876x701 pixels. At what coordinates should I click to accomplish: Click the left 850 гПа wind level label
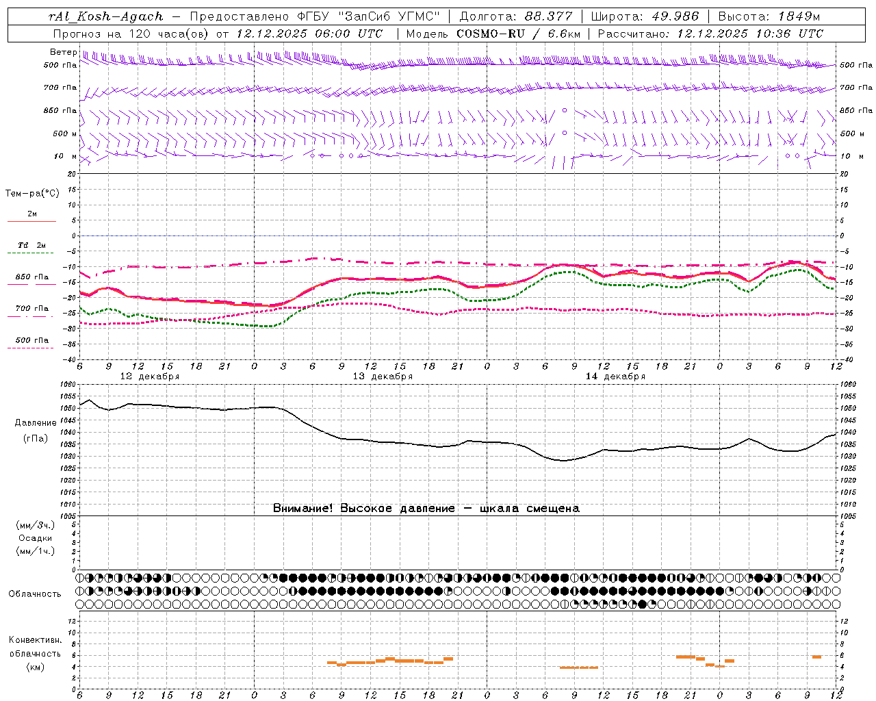click(x=60, y=110)
